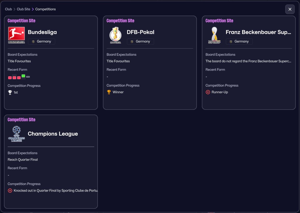Viewport: 300px width, 213px height.
Task: Click the Champions League logo
Action: (x=16, y=134)
